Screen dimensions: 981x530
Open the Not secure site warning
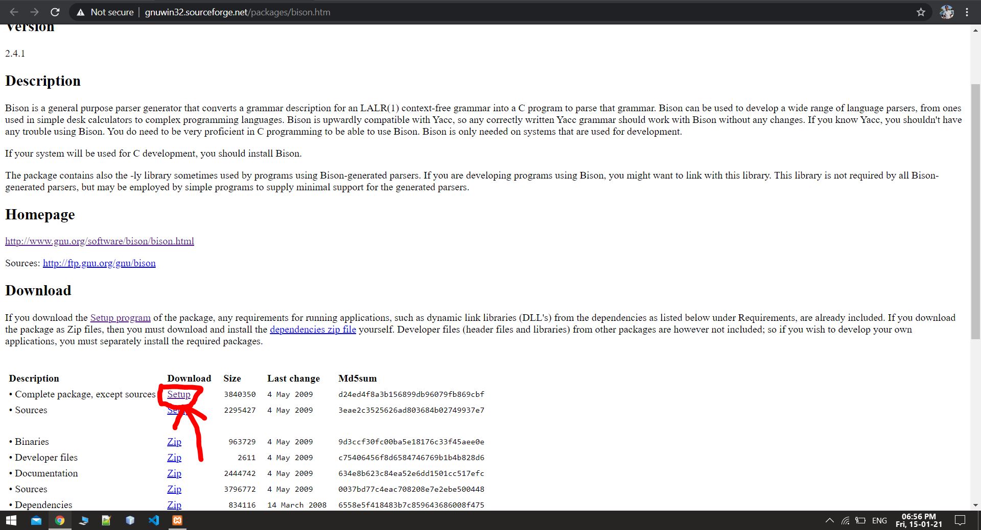(x=105, y=12)
